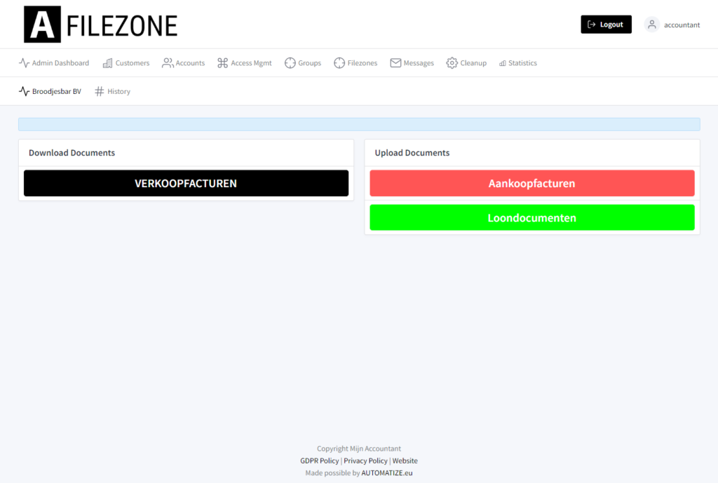Click the Copyright Mijn Accountant text
The height and width of the screenshot is (483, 718).
click(359, 449)
